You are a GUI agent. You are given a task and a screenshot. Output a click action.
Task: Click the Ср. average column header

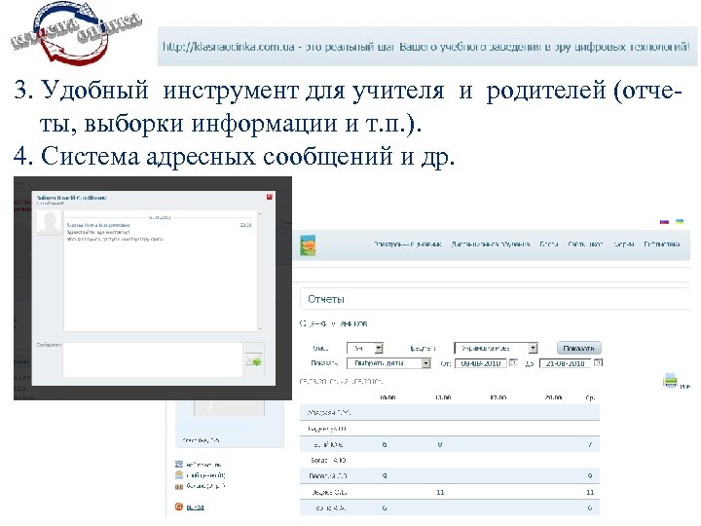(x=590, y=397)
